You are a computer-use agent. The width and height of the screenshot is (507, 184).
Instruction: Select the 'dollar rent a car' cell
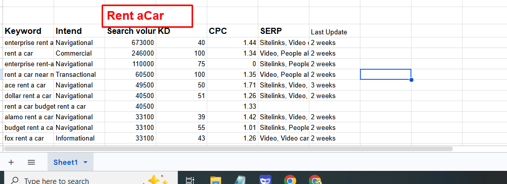(28, 96)
